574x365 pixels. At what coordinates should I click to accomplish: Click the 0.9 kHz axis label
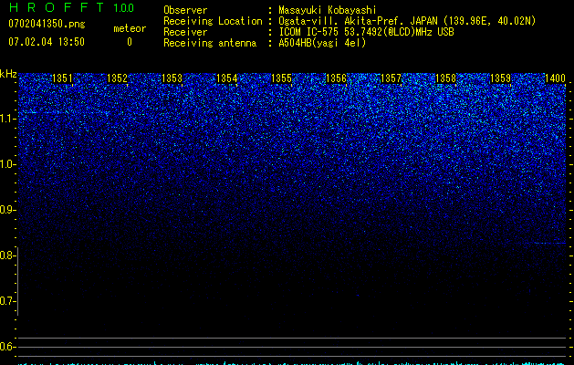coord(7,210)
